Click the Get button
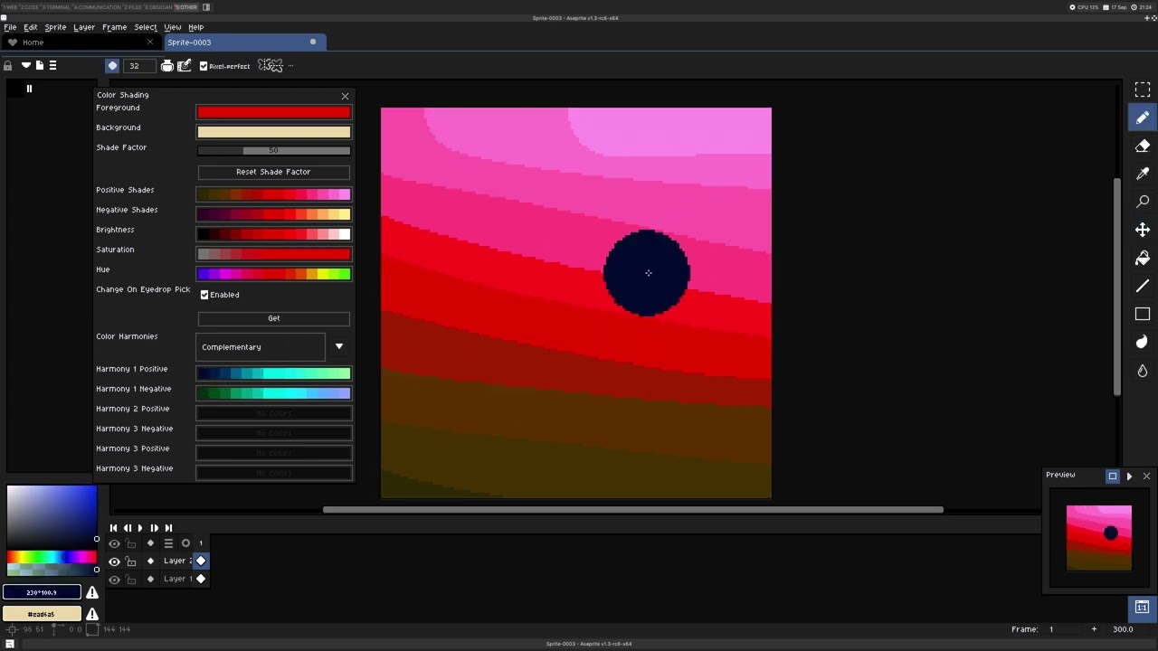Image resolution: width=1158 pixels, height=651 pixels. point(273,318)
